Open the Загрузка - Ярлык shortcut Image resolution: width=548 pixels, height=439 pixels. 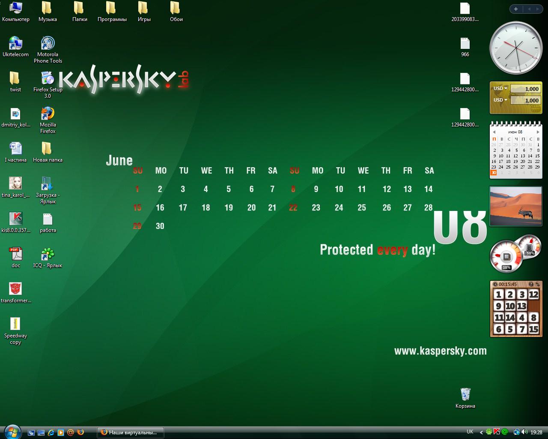tap(48, 190)
